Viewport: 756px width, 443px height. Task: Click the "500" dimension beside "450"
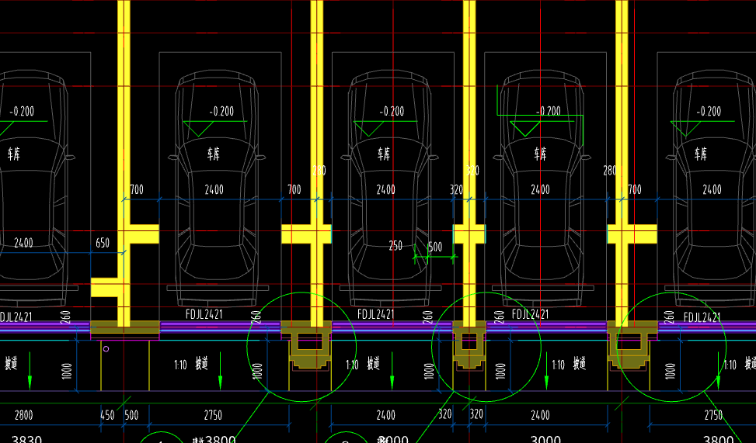tap(131, 415)
